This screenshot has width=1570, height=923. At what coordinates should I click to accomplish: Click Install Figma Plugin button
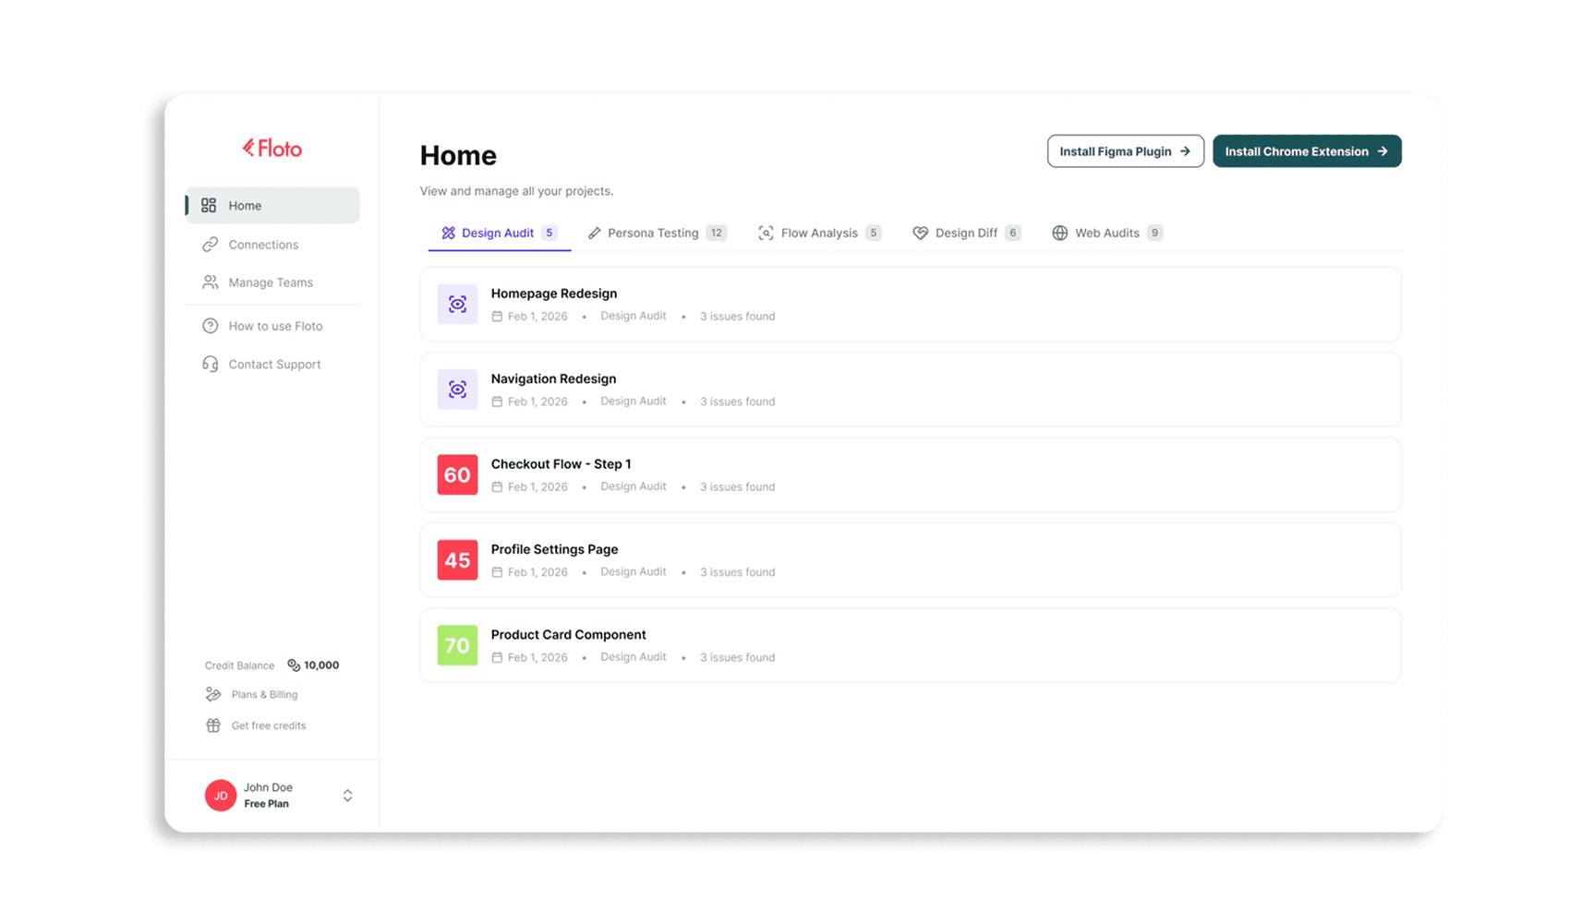[x=1126, y=151]
